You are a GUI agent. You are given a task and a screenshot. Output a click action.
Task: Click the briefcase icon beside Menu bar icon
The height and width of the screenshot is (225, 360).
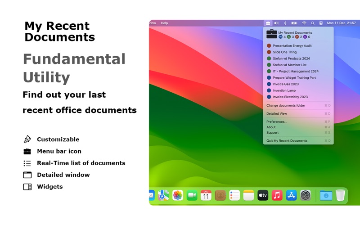pos(27,151)
